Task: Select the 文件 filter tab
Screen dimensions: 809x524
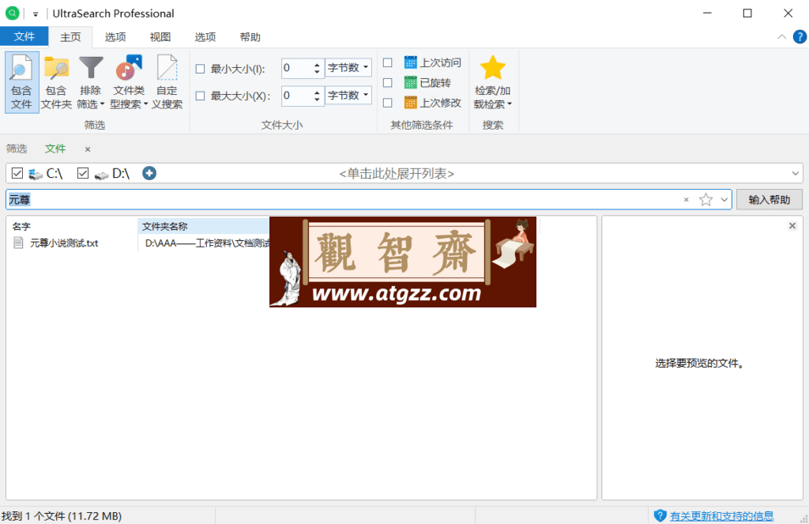Action: tap(55, 149)
